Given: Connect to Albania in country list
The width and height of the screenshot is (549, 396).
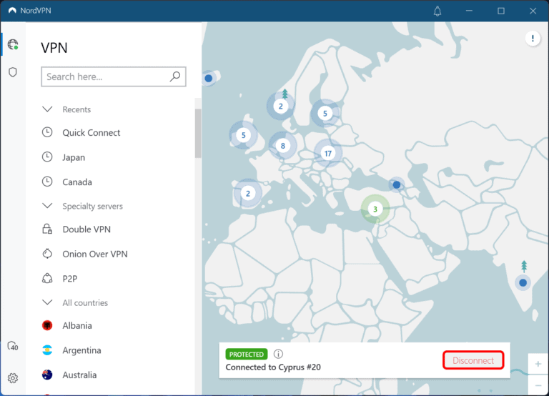Looking at the screenshot, I should [x=76, y=326].
